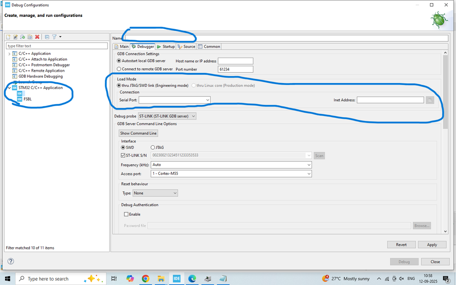Click the Revert button
Screen dimensions: 456x285
tap(401, 244)
